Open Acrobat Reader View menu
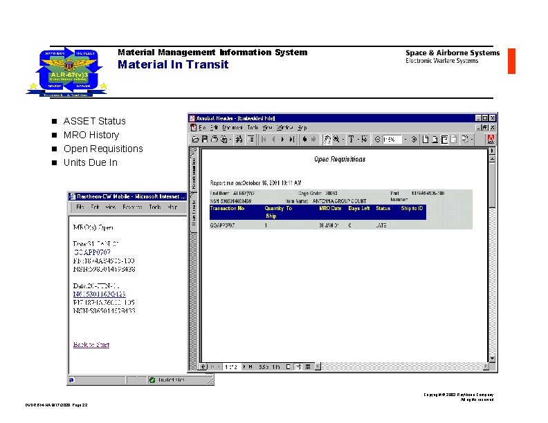 267,127
